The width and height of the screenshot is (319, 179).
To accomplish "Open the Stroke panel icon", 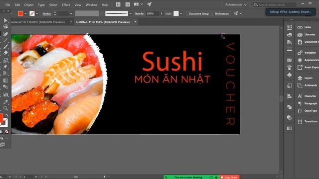I will point(289,50).
